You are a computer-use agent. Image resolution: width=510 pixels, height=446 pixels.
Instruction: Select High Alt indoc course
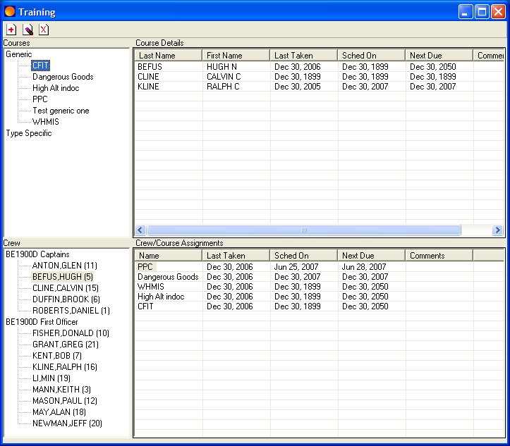click(56, 88)
